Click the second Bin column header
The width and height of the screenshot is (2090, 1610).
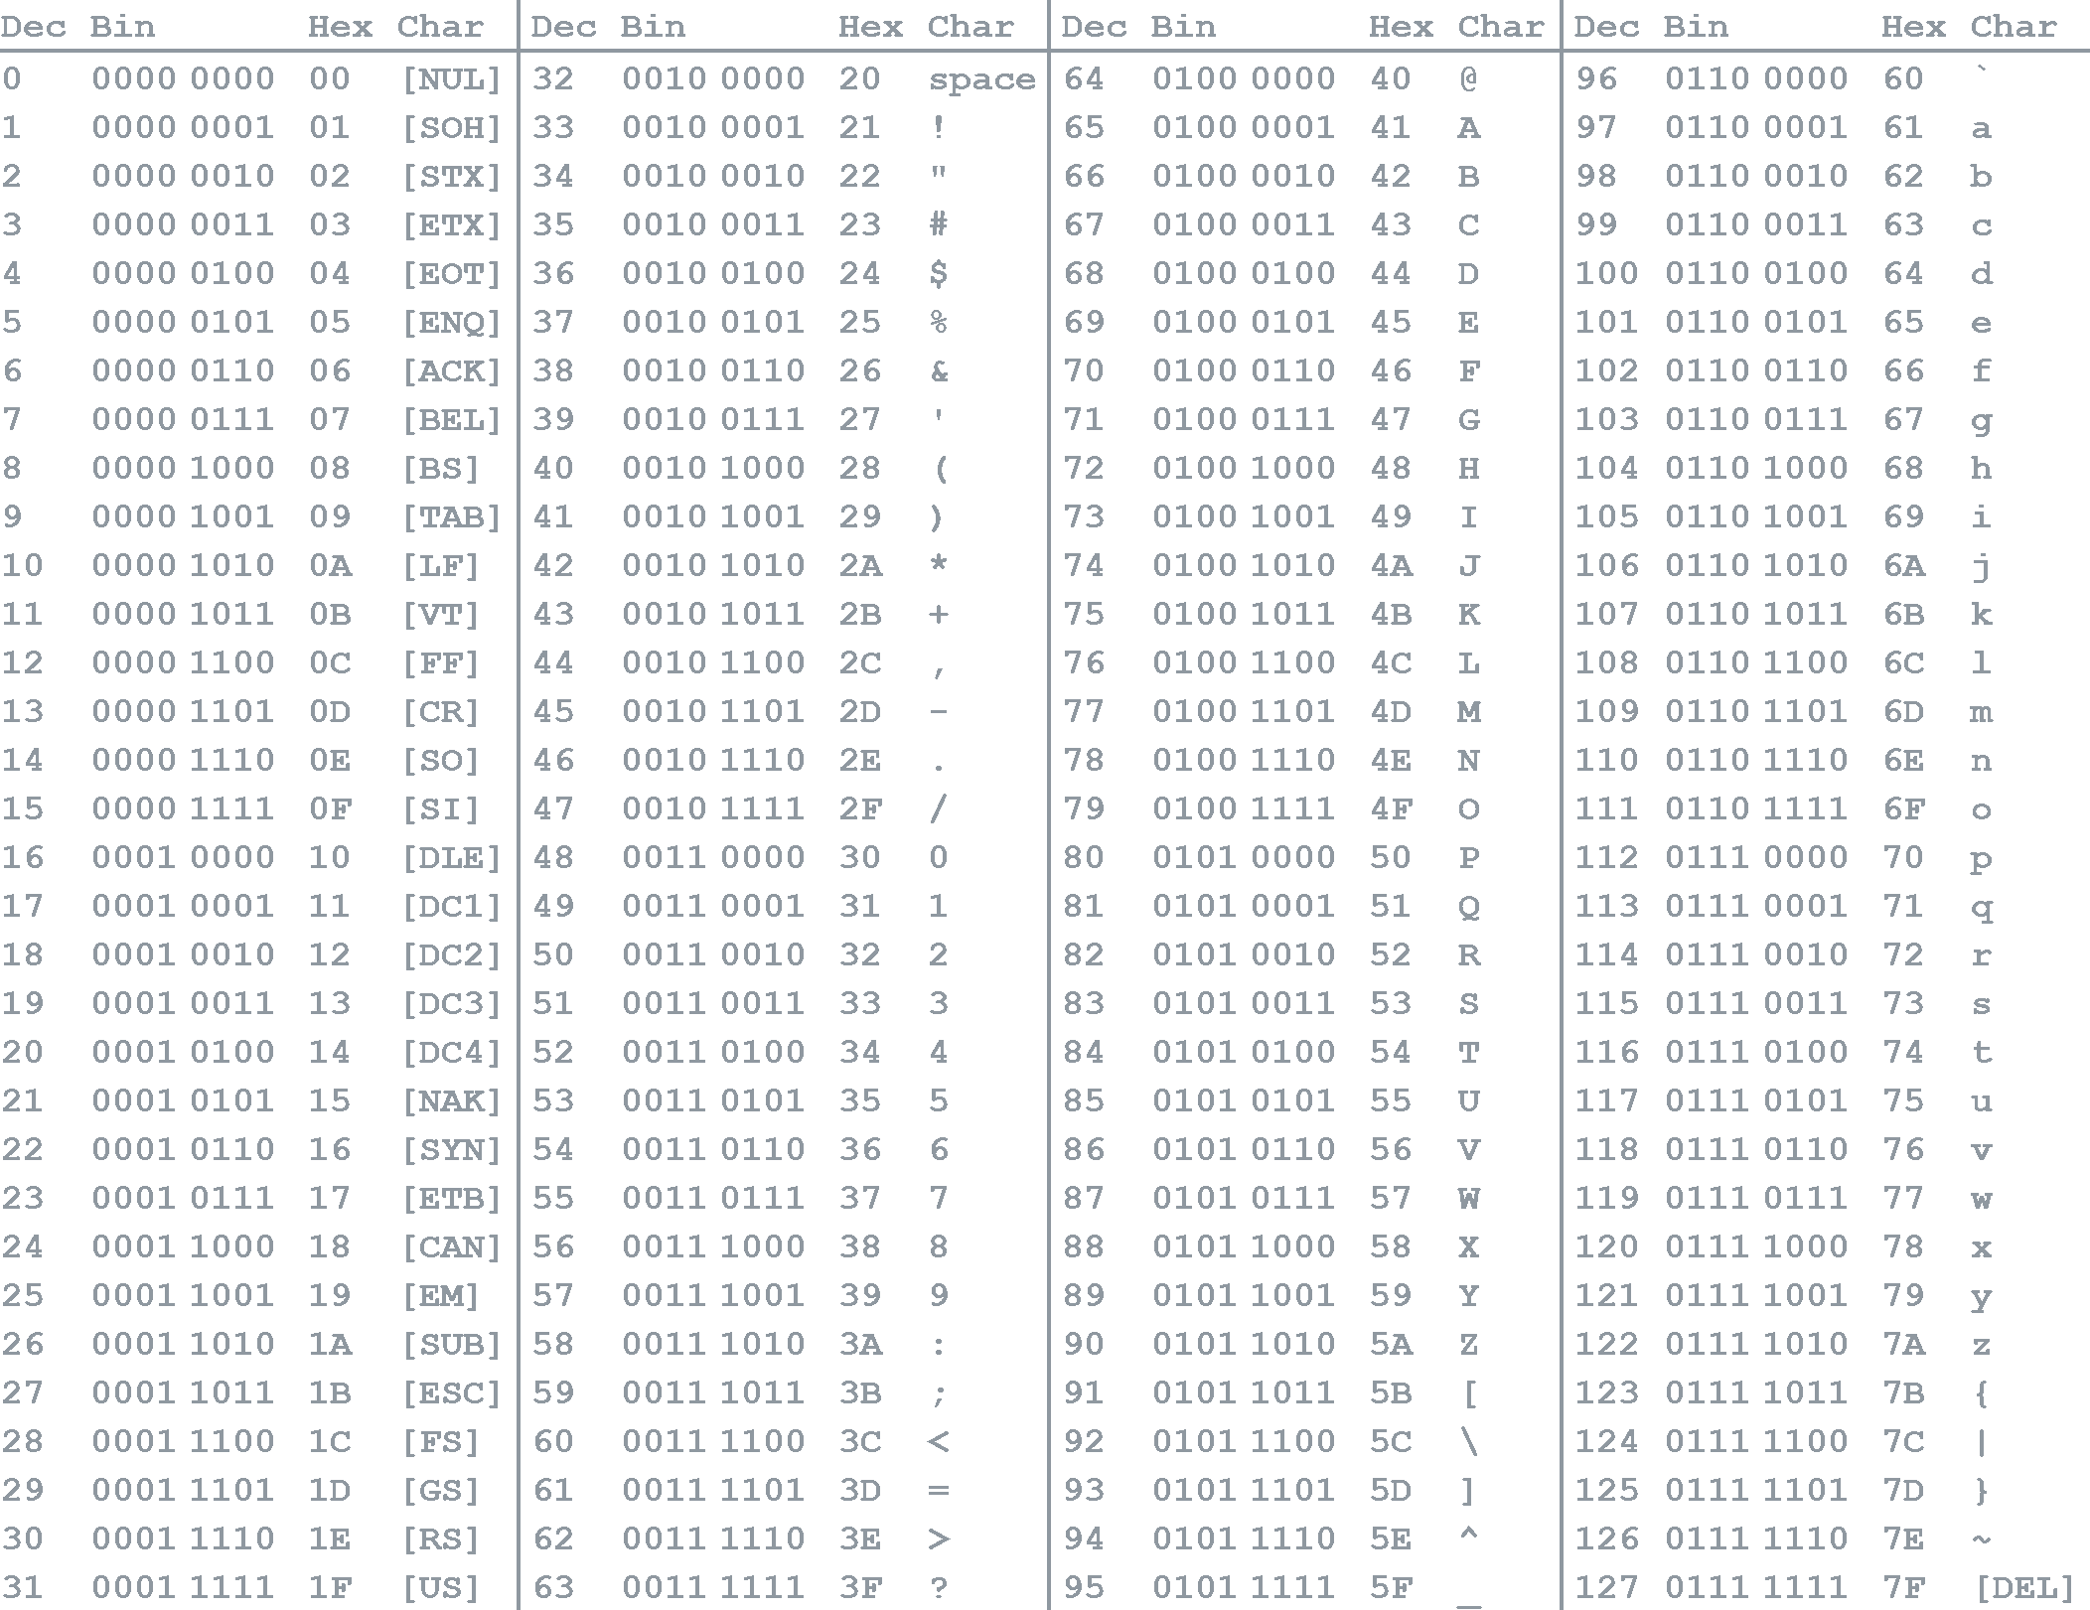[x=653, y=26]
